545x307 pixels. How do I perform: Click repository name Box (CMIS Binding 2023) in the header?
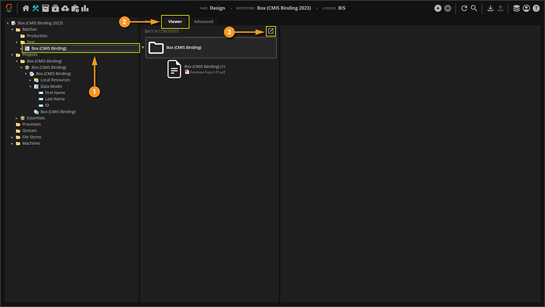pyautogui.click(x=284, y=8)
